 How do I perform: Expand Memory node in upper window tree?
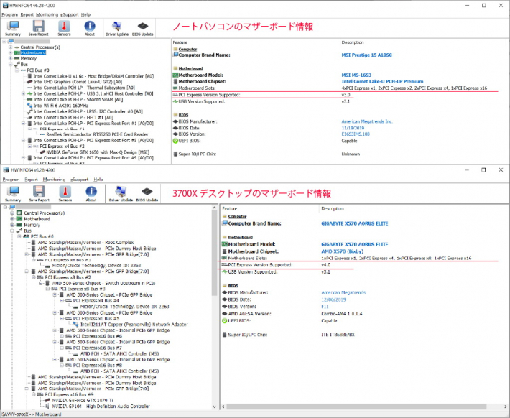[x=11, y=58]
